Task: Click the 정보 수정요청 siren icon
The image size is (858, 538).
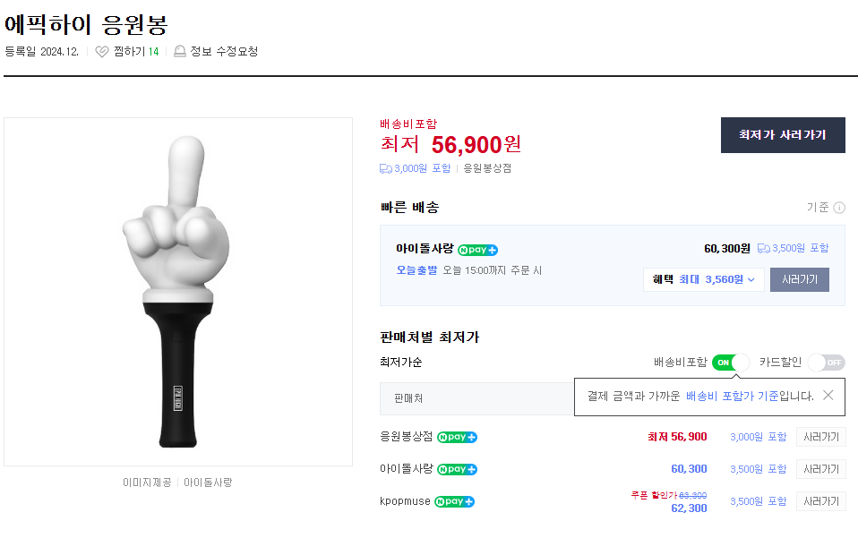Action: tap(180, 52)
